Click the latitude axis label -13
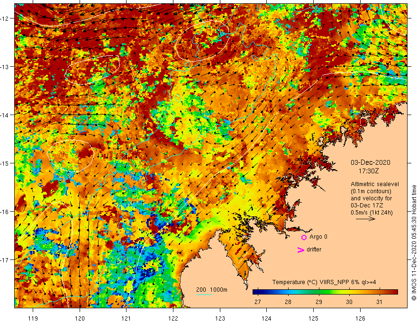Image resolution: width=417 pixels, height=322 pixels. pyautogui.click(x=5, y=67)
